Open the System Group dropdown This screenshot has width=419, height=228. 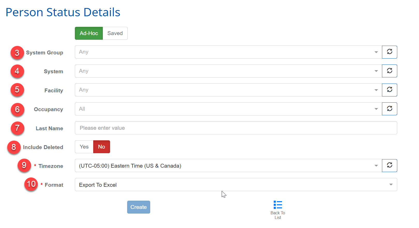click(228, 52)
